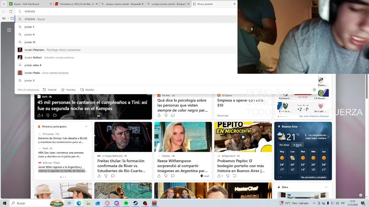
Task: Open File Explorer from the taskbar
Action: point(88,203)
